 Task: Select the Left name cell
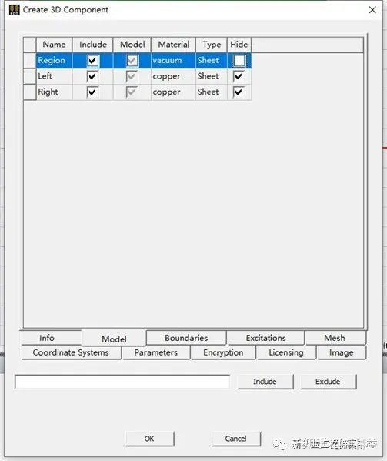click(54, 76)
